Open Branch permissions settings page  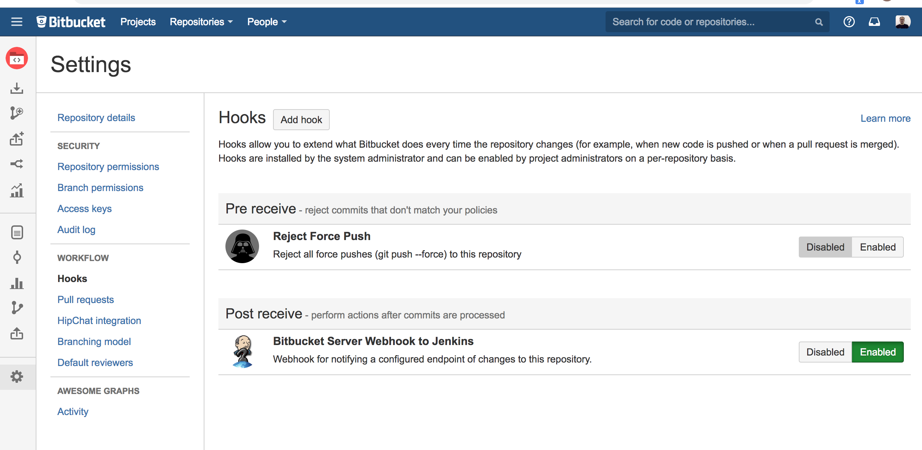(100, 188)
